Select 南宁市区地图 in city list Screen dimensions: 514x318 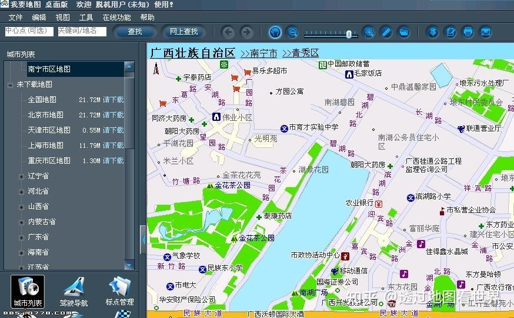click(75, 69)
